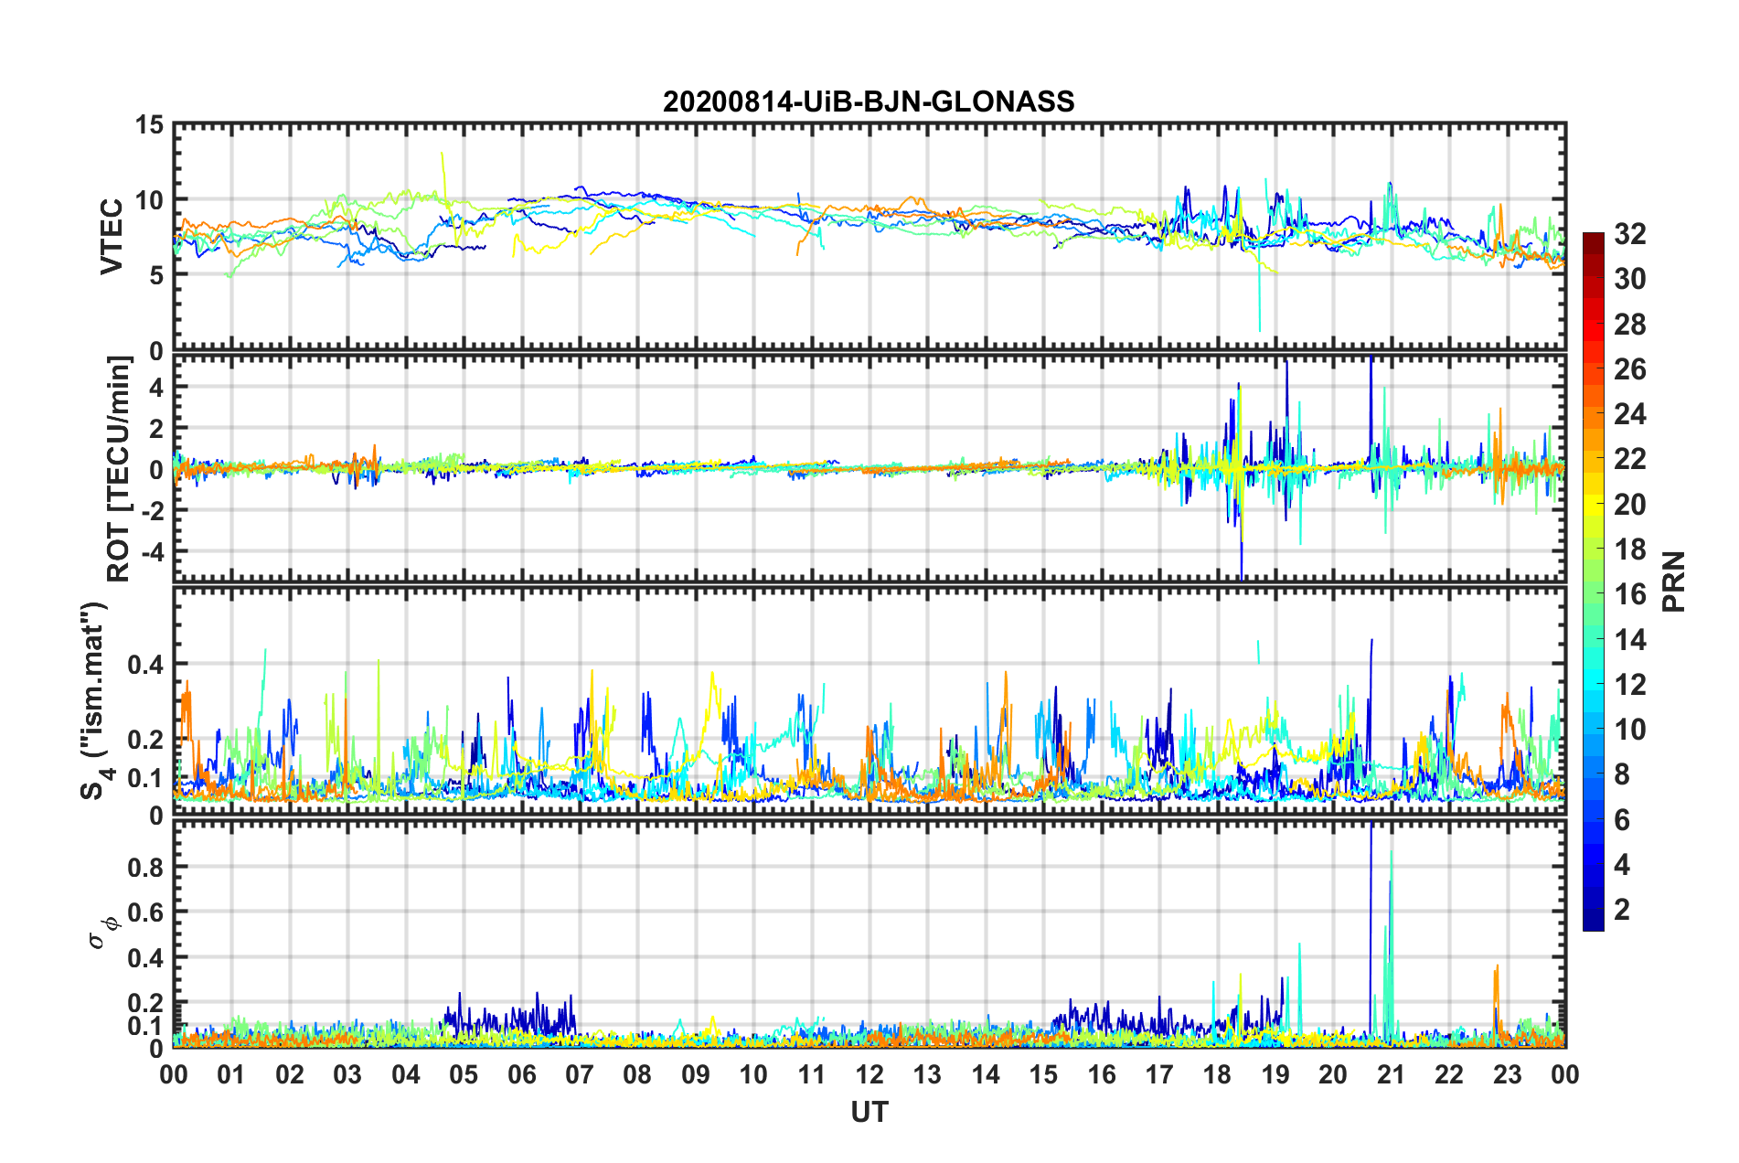Select colorbar tick label 12
This screenshot has width=1739, height=1163.
[x=1630, y=685]
